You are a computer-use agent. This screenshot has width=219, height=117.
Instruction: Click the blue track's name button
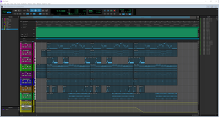pyautogui.click(x=26, y=79)
